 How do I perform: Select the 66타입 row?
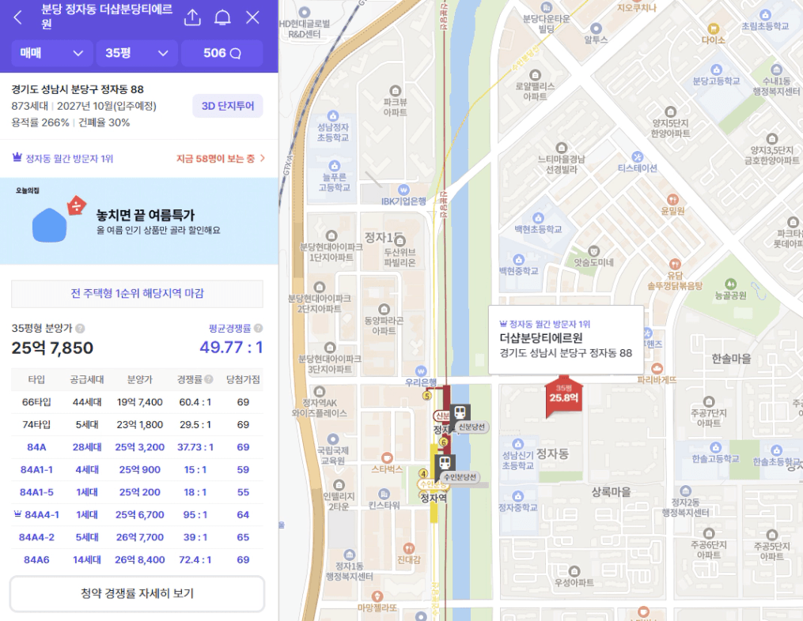[137, 402]
